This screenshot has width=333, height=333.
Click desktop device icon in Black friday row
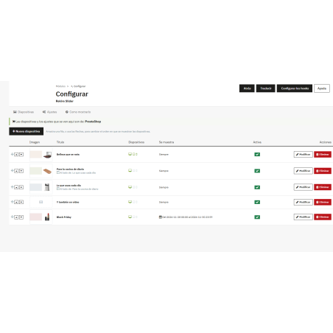tap(130, 217)
